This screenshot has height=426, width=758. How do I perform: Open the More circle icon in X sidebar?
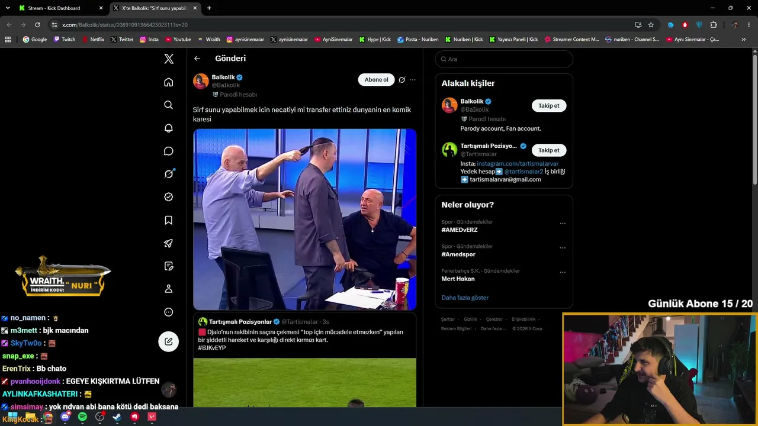[x=169, y=312]
